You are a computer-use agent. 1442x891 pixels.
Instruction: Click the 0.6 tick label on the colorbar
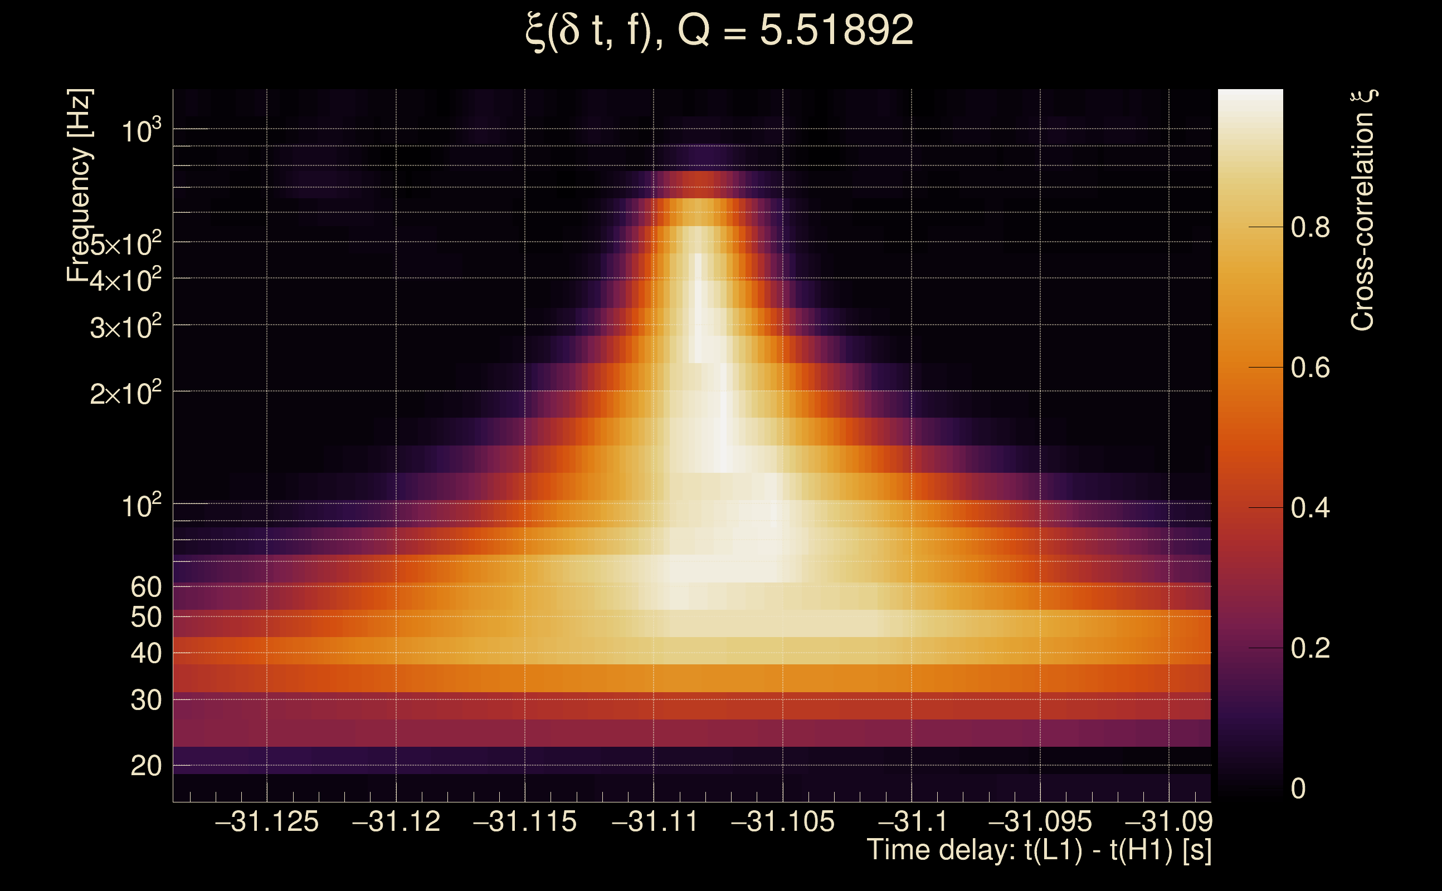(x=1309, y=368)
